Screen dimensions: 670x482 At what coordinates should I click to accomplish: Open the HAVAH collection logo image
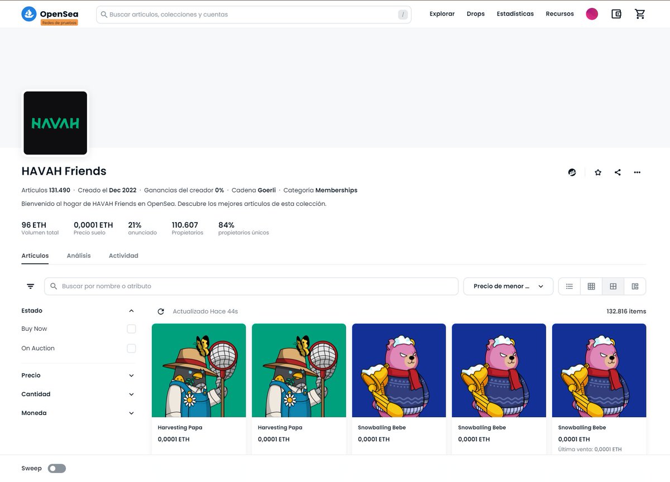click(55, 123)
